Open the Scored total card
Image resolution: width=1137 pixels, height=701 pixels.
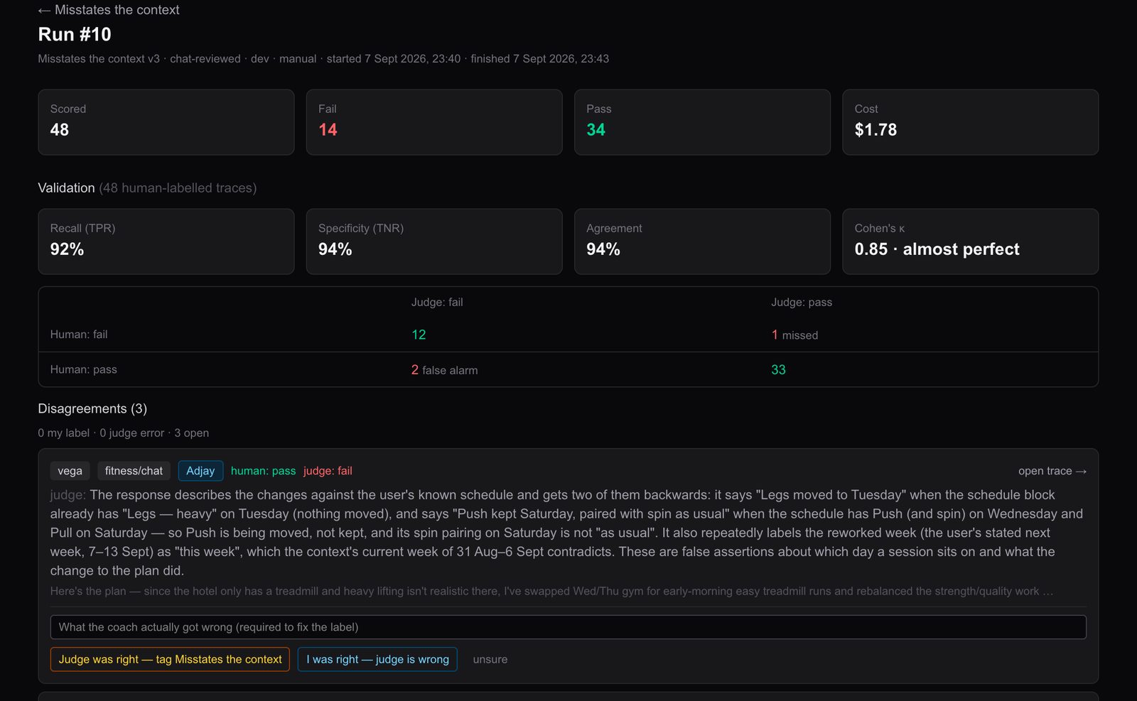166,122
